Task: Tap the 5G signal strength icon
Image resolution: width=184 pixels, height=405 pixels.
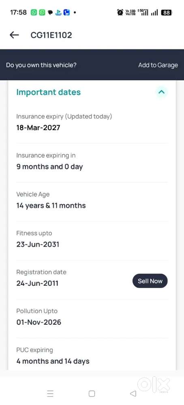Action: pyautogui.click(x=143, y=12)
